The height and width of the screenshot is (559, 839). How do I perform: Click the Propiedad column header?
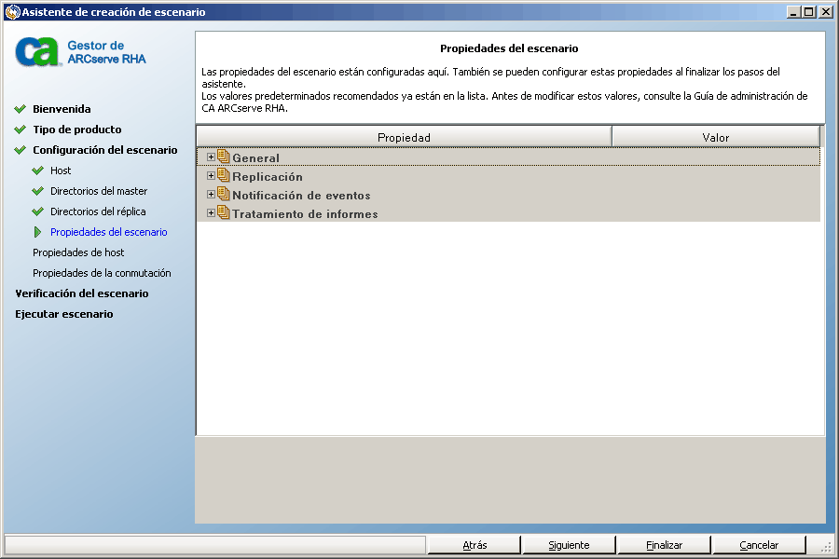(404, 137)
